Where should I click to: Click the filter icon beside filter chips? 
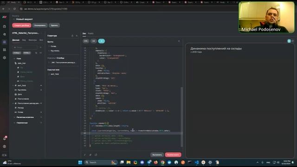[40, 53]
